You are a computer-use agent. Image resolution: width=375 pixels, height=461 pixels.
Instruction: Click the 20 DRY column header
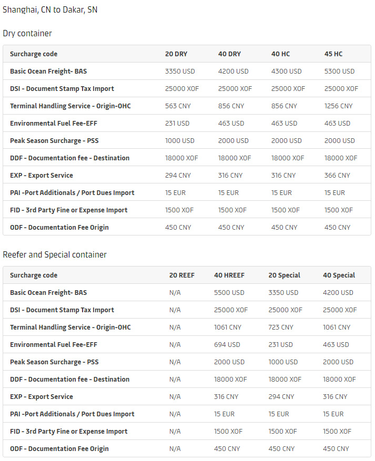(x=176, y=54)
